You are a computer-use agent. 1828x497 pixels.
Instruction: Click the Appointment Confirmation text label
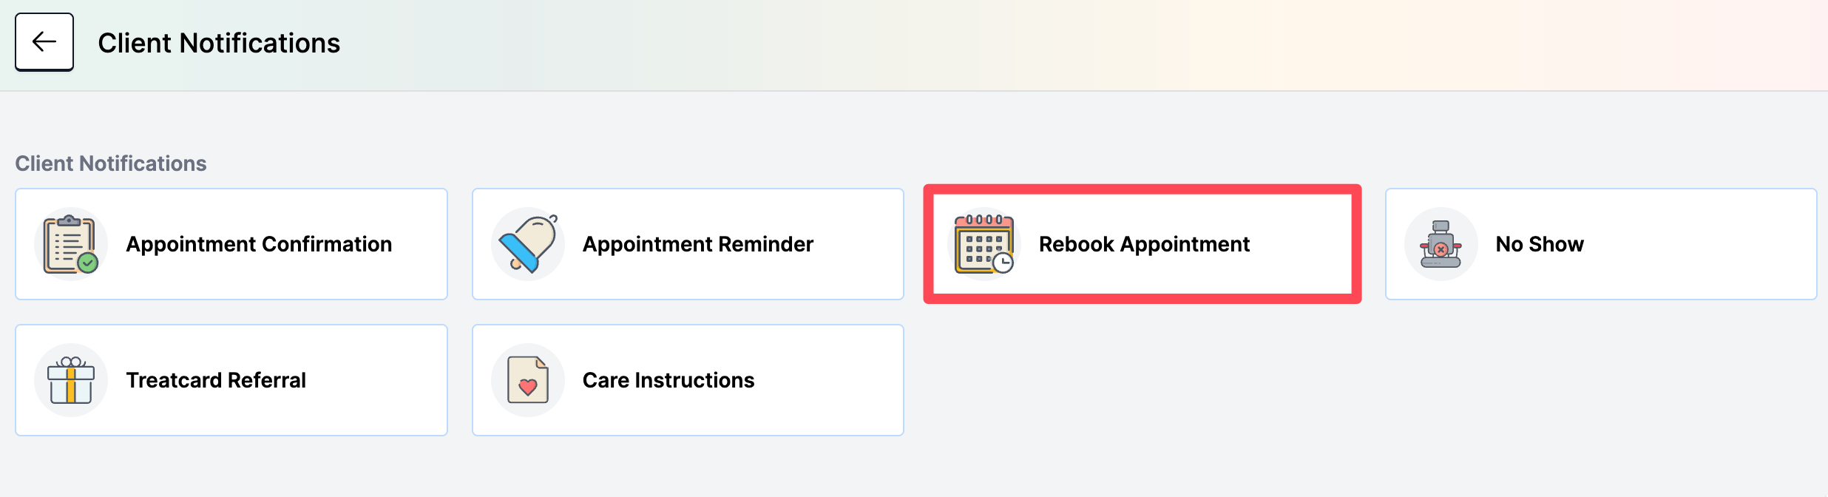(x=259, y=244)
